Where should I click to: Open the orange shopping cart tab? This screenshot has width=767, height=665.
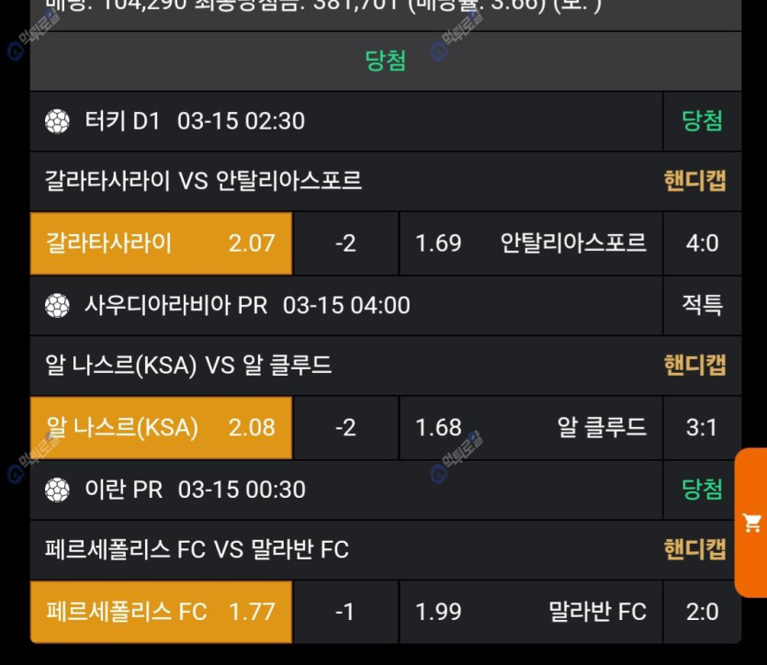click(x=751, y=524)
